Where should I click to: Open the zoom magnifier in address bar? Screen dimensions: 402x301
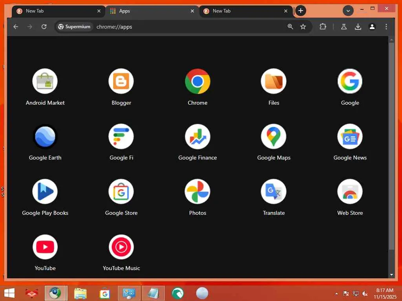click(x=290, y=27)
